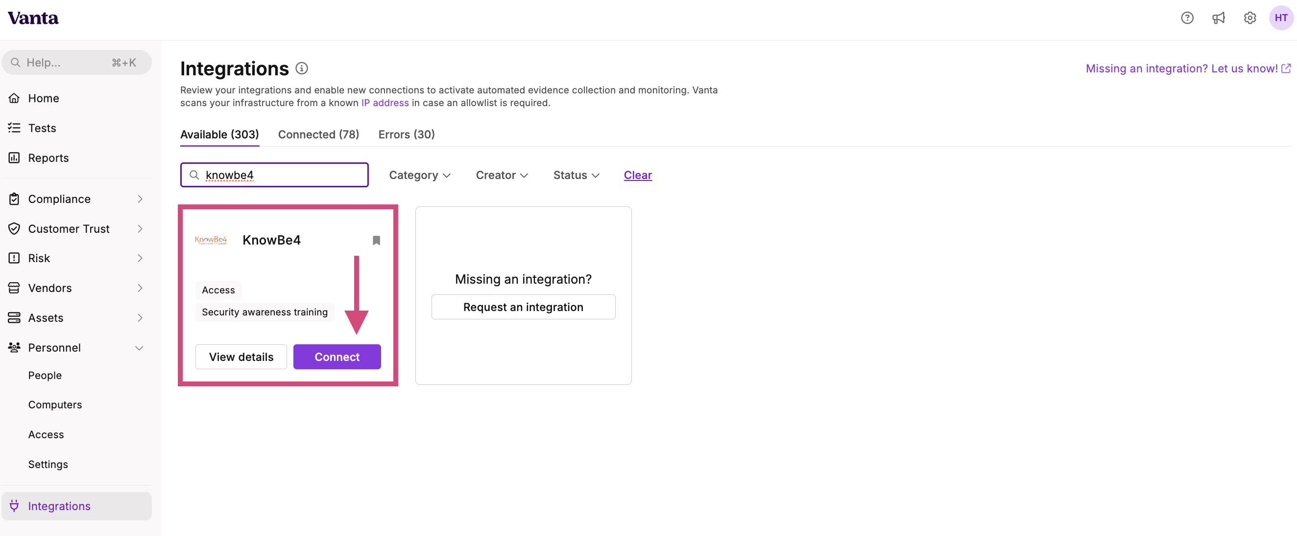Click the Home sidebar icon
This screenshot has height=536, width=1297.
click(14, 98)
